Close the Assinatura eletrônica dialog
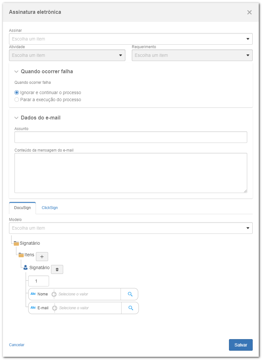Viewport: 262px width, 360px height. tap(249, 12)
